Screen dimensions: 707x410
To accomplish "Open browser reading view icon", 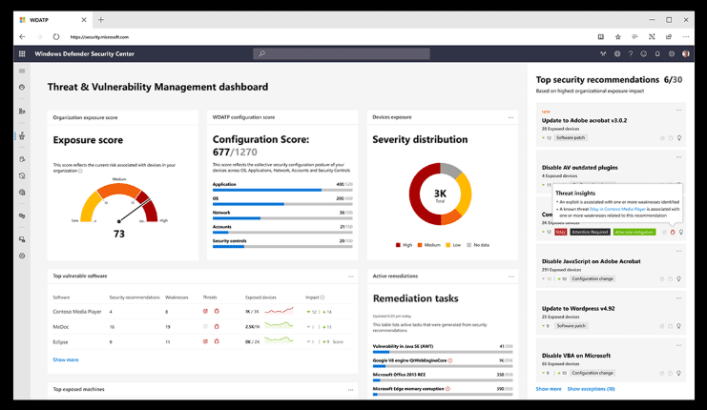I will [600, 37].
